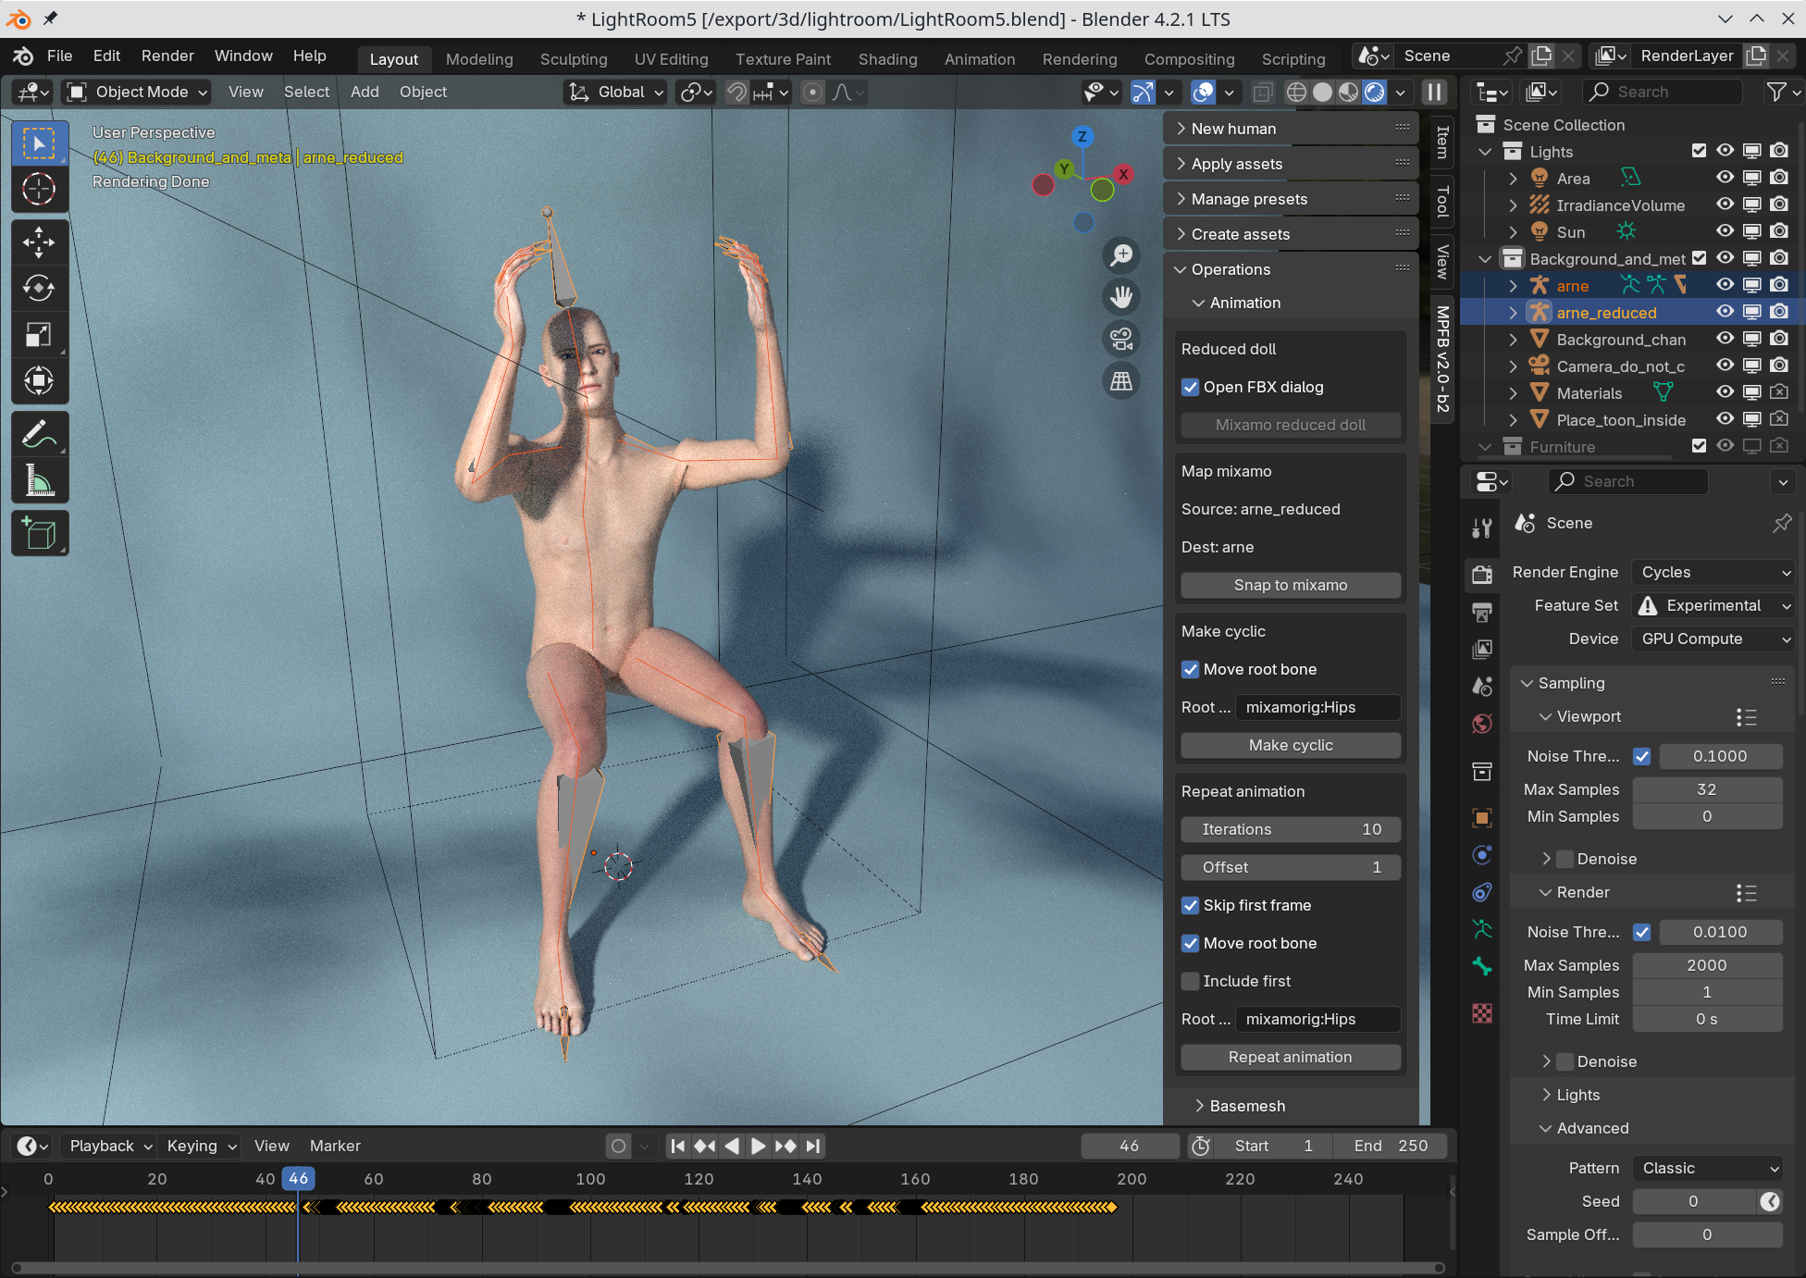This screenshot has height=1278, width=1806.
Task: Toggle Render Noise Threshold checkbox
Action: tap(1642, 932)
